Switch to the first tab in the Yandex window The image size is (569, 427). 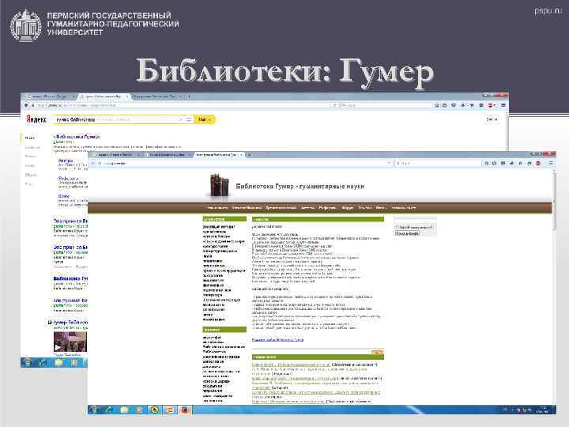(49, 97)
